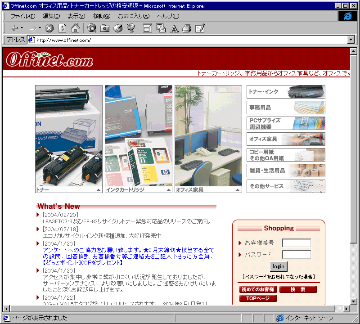Open the blue survey announcement link
Screen dimensions: 360x324
point(129,256)
